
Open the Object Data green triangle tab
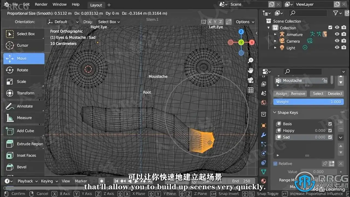pyautogui.click(x=264, y=172)
